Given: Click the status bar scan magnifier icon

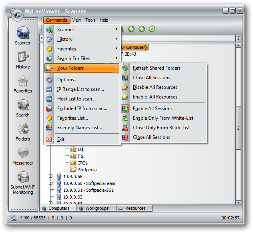Looking at the screenshot, I should 14,218.
